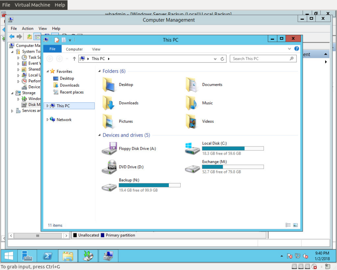Select Downloads under Favorites
The width and height of the screenshot is (337, 270).
pyautogui.click(x=66, y=85)
